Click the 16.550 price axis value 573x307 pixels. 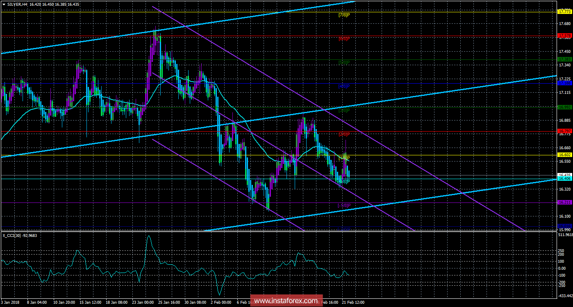(564, 161)
